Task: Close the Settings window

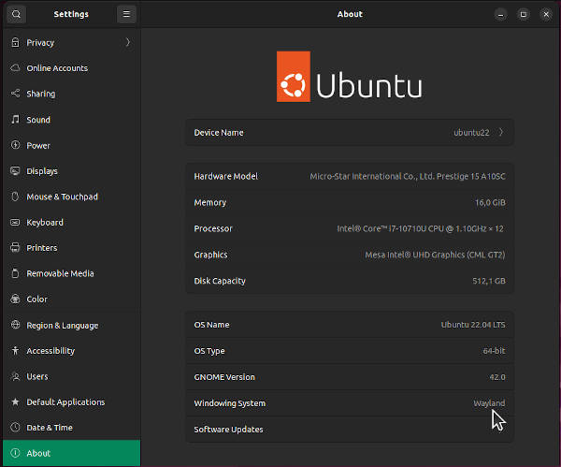Action: 546,14
